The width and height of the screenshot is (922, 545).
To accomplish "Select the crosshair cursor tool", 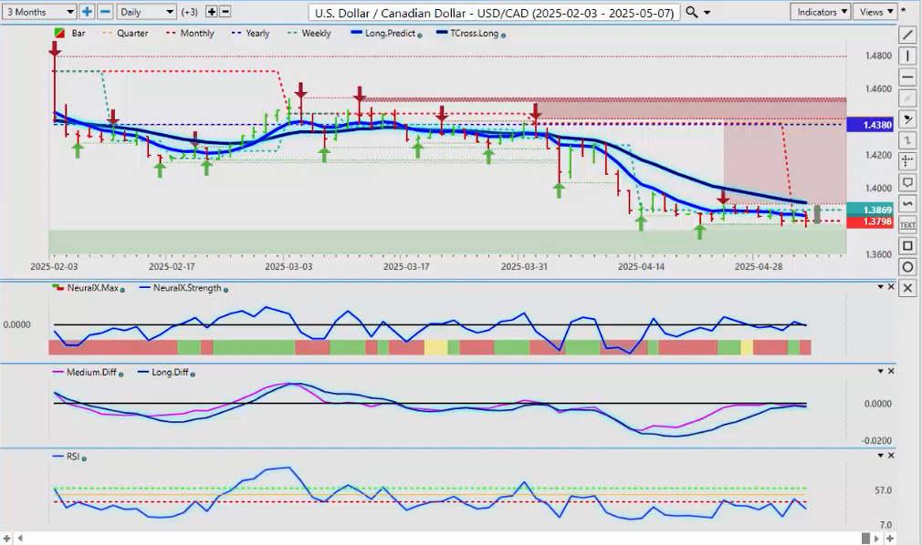I will pos(907,161).
